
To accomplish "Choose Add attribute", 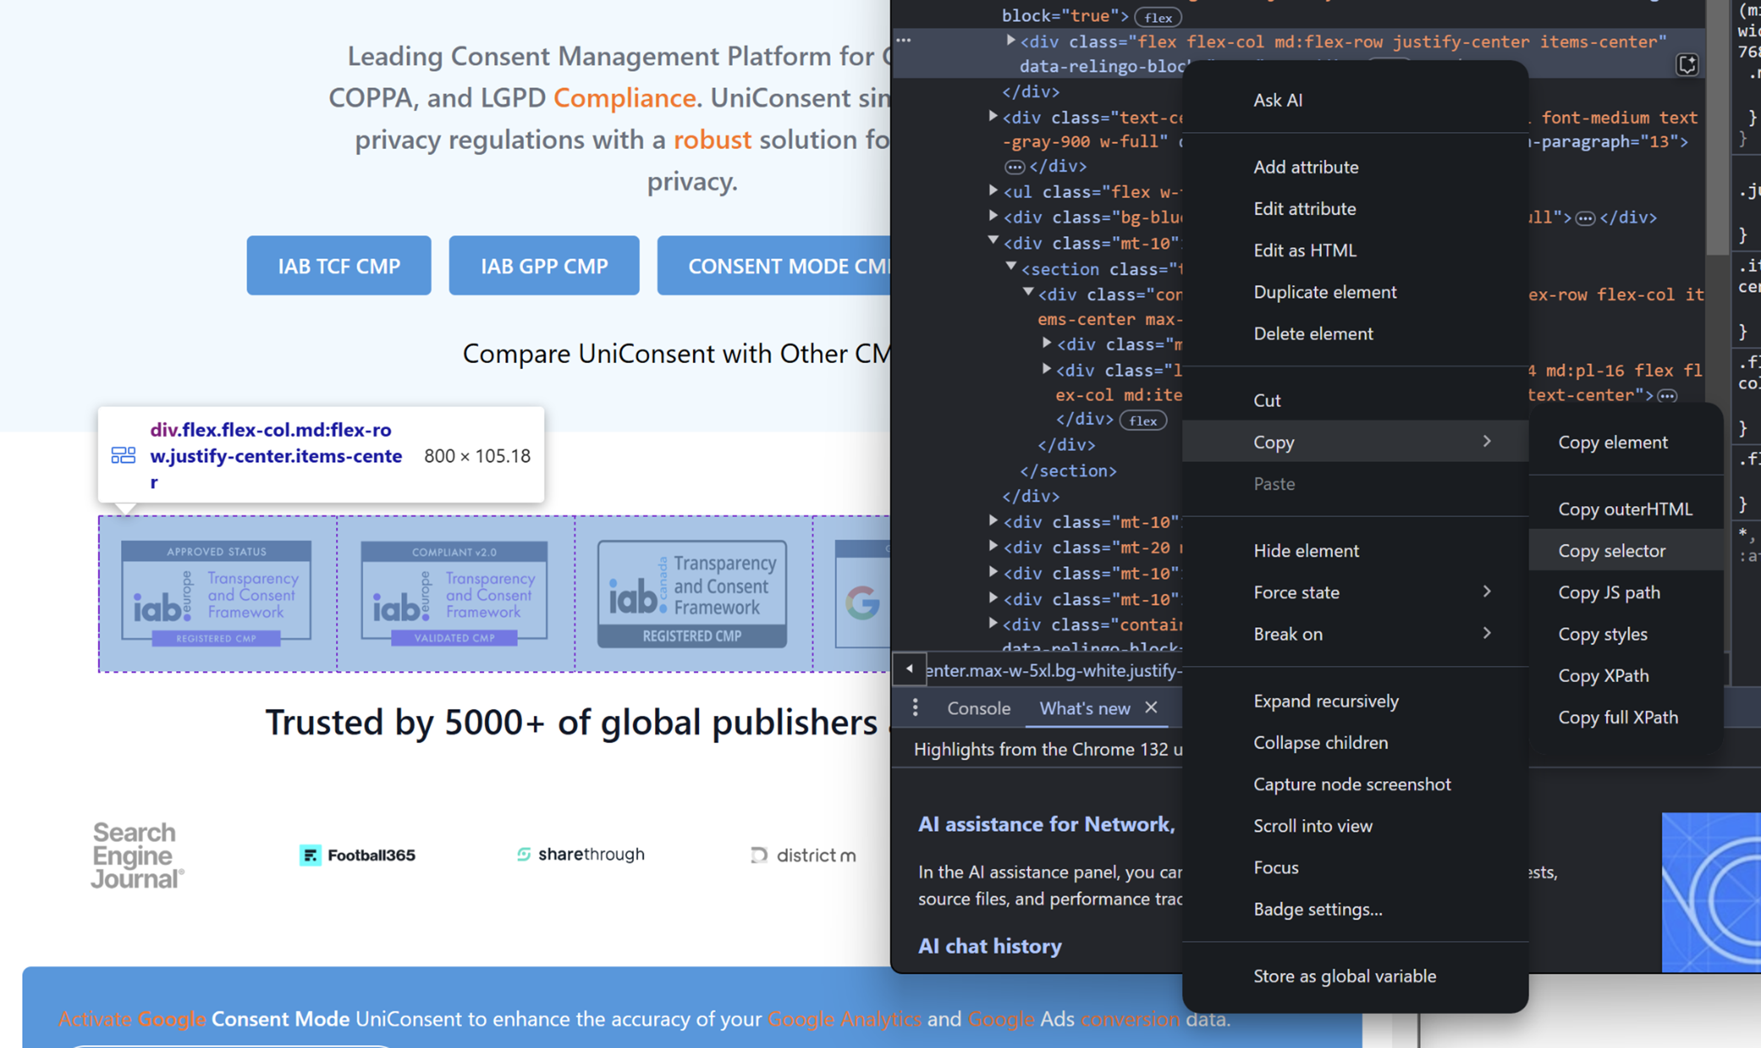I will pos(1355,167).
